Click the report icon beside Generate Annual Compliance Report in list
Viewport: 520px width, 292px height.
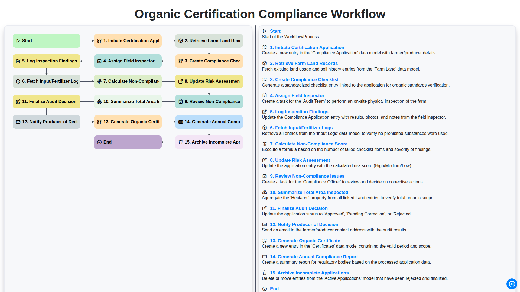click(265, 257)
